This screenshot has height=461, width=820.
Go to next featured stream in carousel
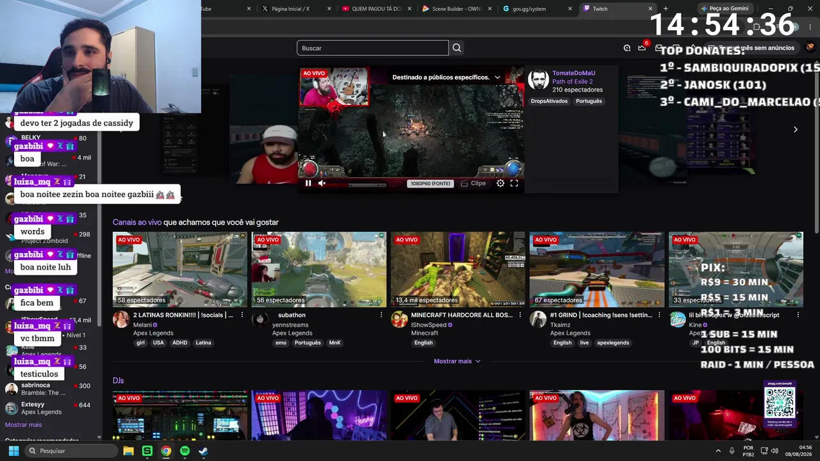point(795,129)
